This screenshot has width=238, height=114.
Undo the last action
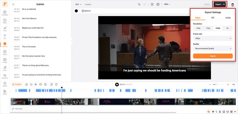tap(139, 4)
